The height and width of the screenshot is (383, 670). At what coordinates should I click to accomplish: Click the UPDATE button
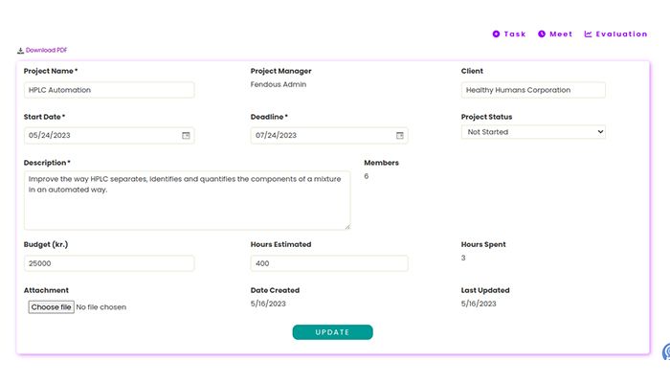click(x=332, y=332)
